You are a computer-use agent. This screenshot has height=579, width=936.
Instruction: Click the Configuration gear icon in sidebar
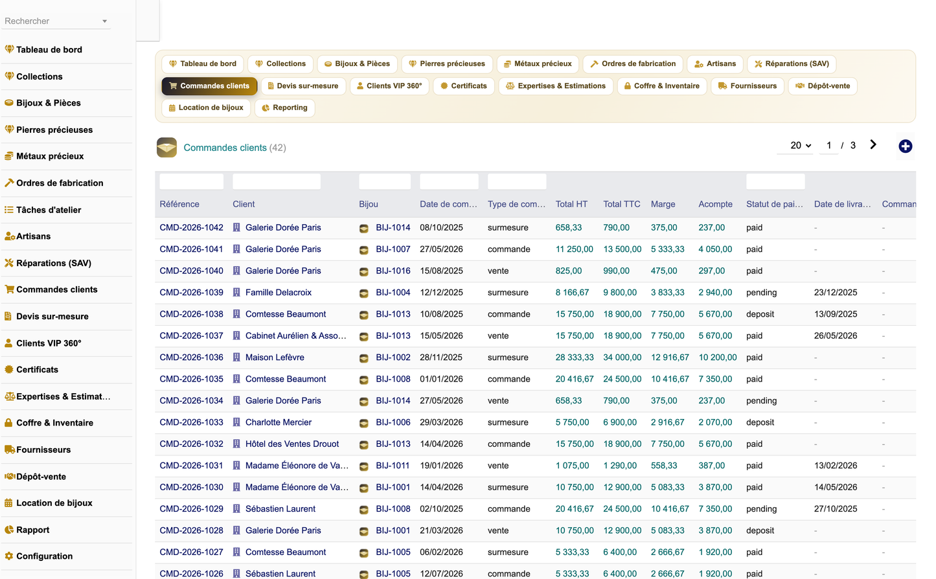pos(9,556)
